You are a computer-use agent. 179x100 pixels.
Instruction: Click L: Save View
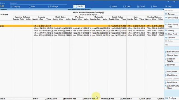171,65
